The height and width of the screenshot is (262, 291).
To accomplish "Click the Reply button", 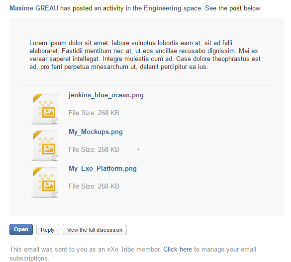I will [x=48, y=230].
